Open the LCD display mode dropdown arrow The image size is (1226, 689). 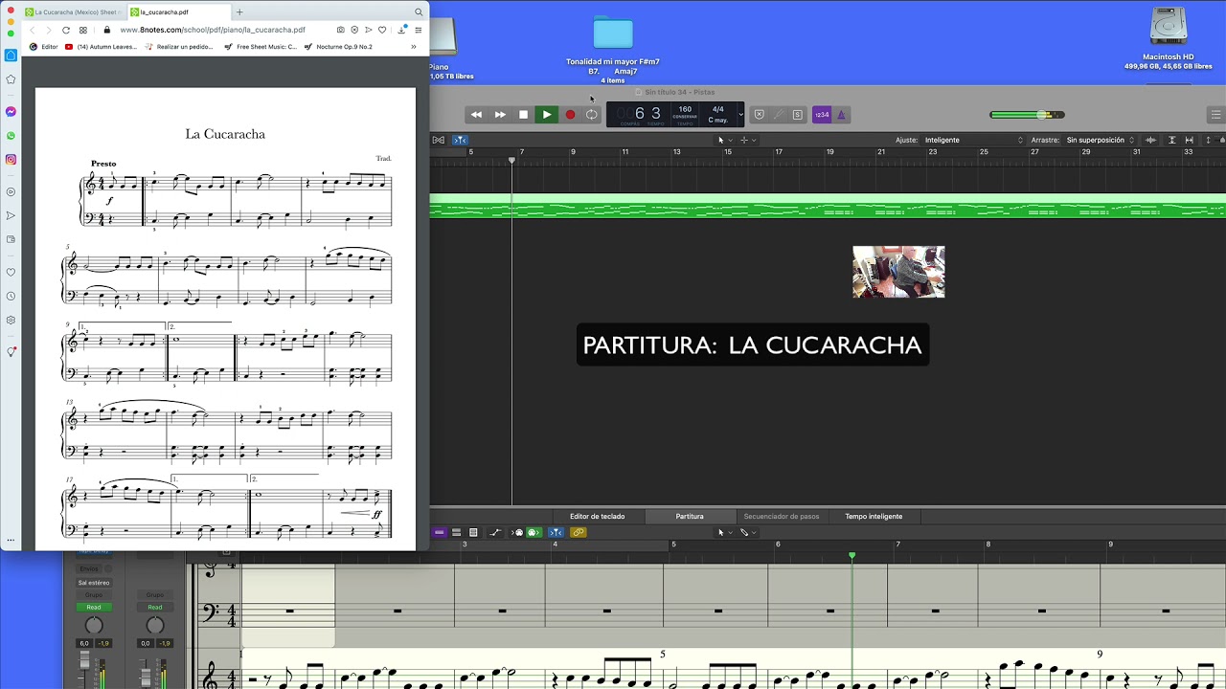point(740,115)
